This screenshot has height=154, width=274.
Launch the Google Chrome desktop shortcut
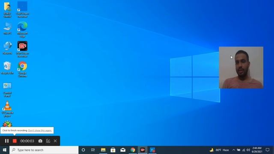(22, 69)
